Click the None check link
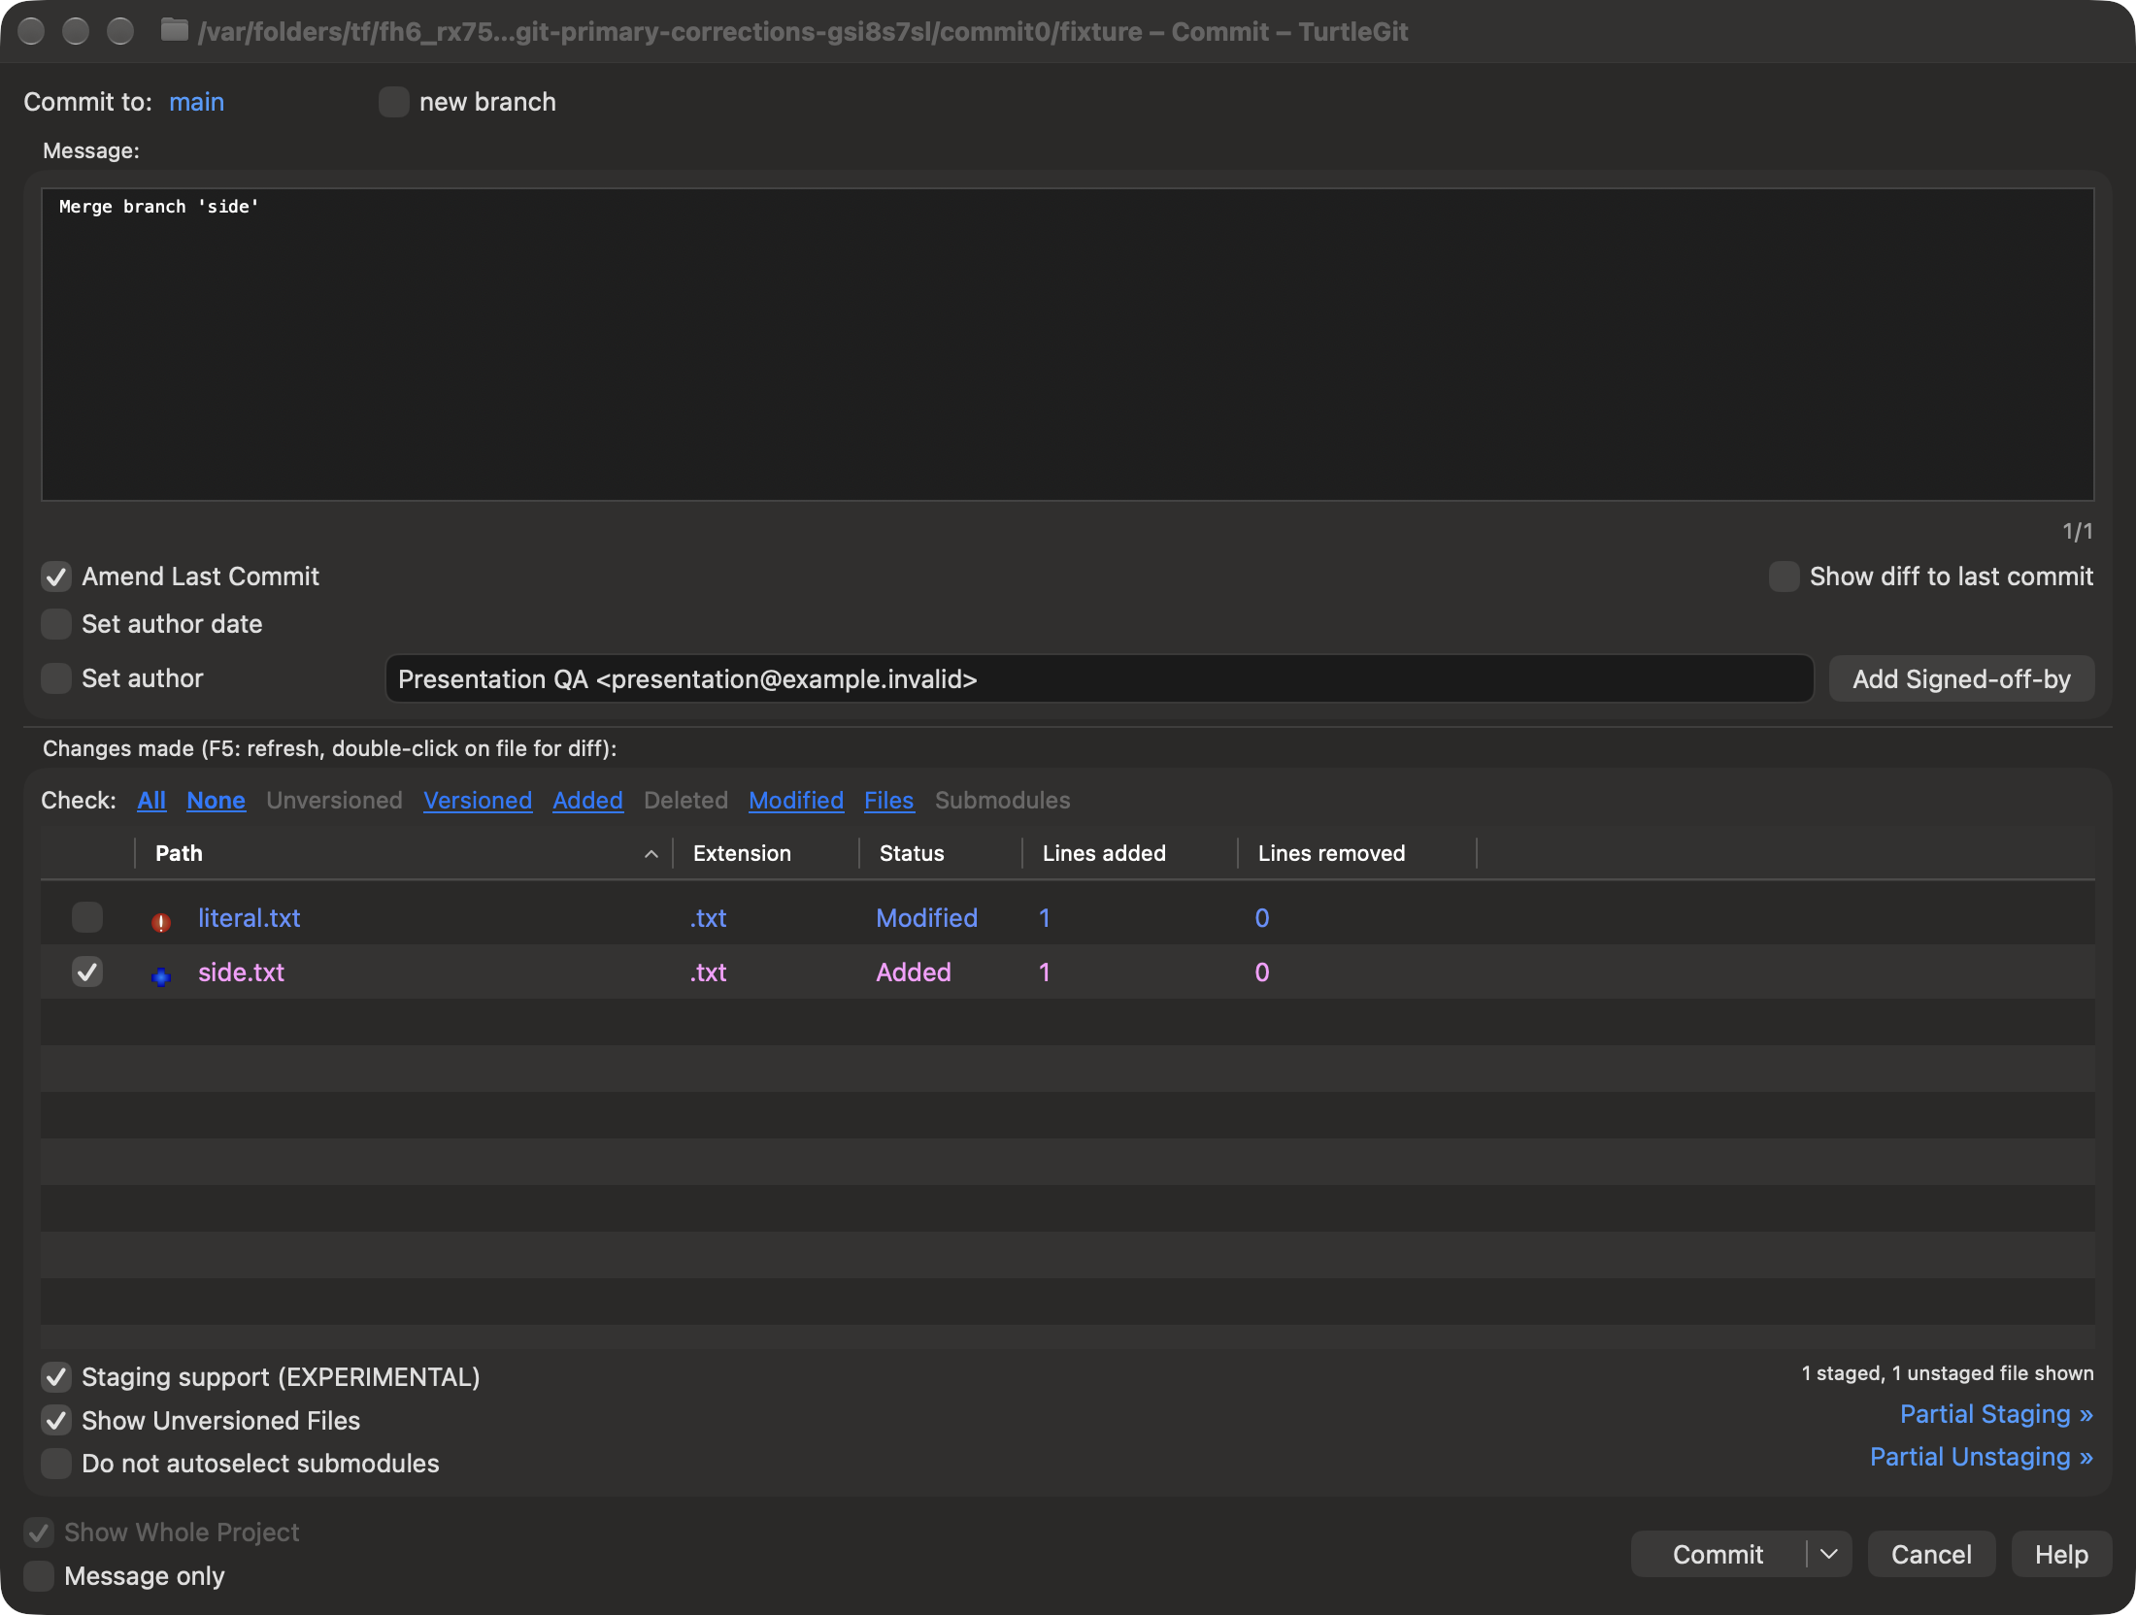 click(216, 801)
